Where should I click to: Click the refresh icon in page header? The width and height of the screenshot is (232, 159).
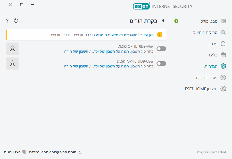[16, 21]
